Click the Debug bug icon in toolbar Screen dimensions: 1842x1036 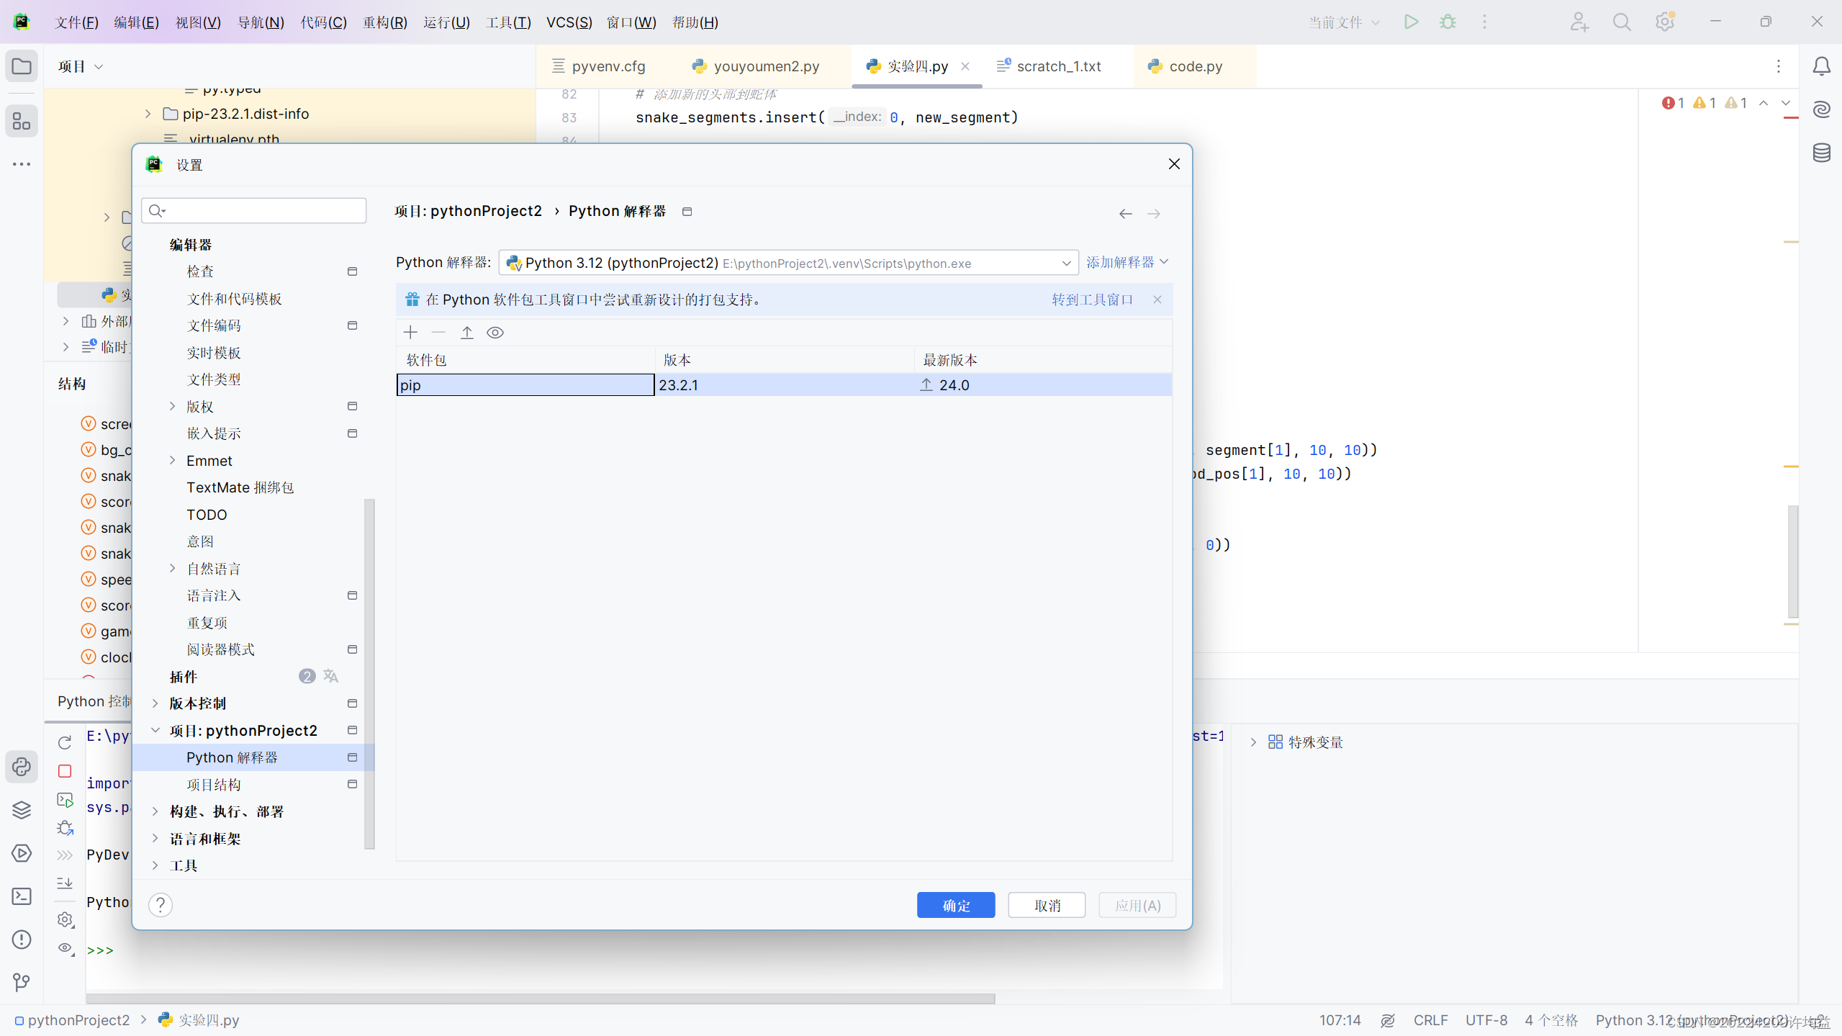(x=1448, y=22)
